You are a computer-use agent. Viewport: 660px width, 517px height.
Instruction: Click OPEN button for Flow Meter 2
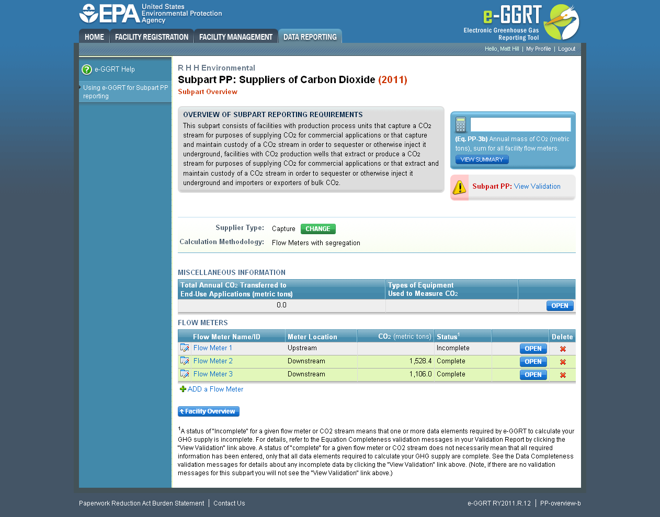[533, 362]
